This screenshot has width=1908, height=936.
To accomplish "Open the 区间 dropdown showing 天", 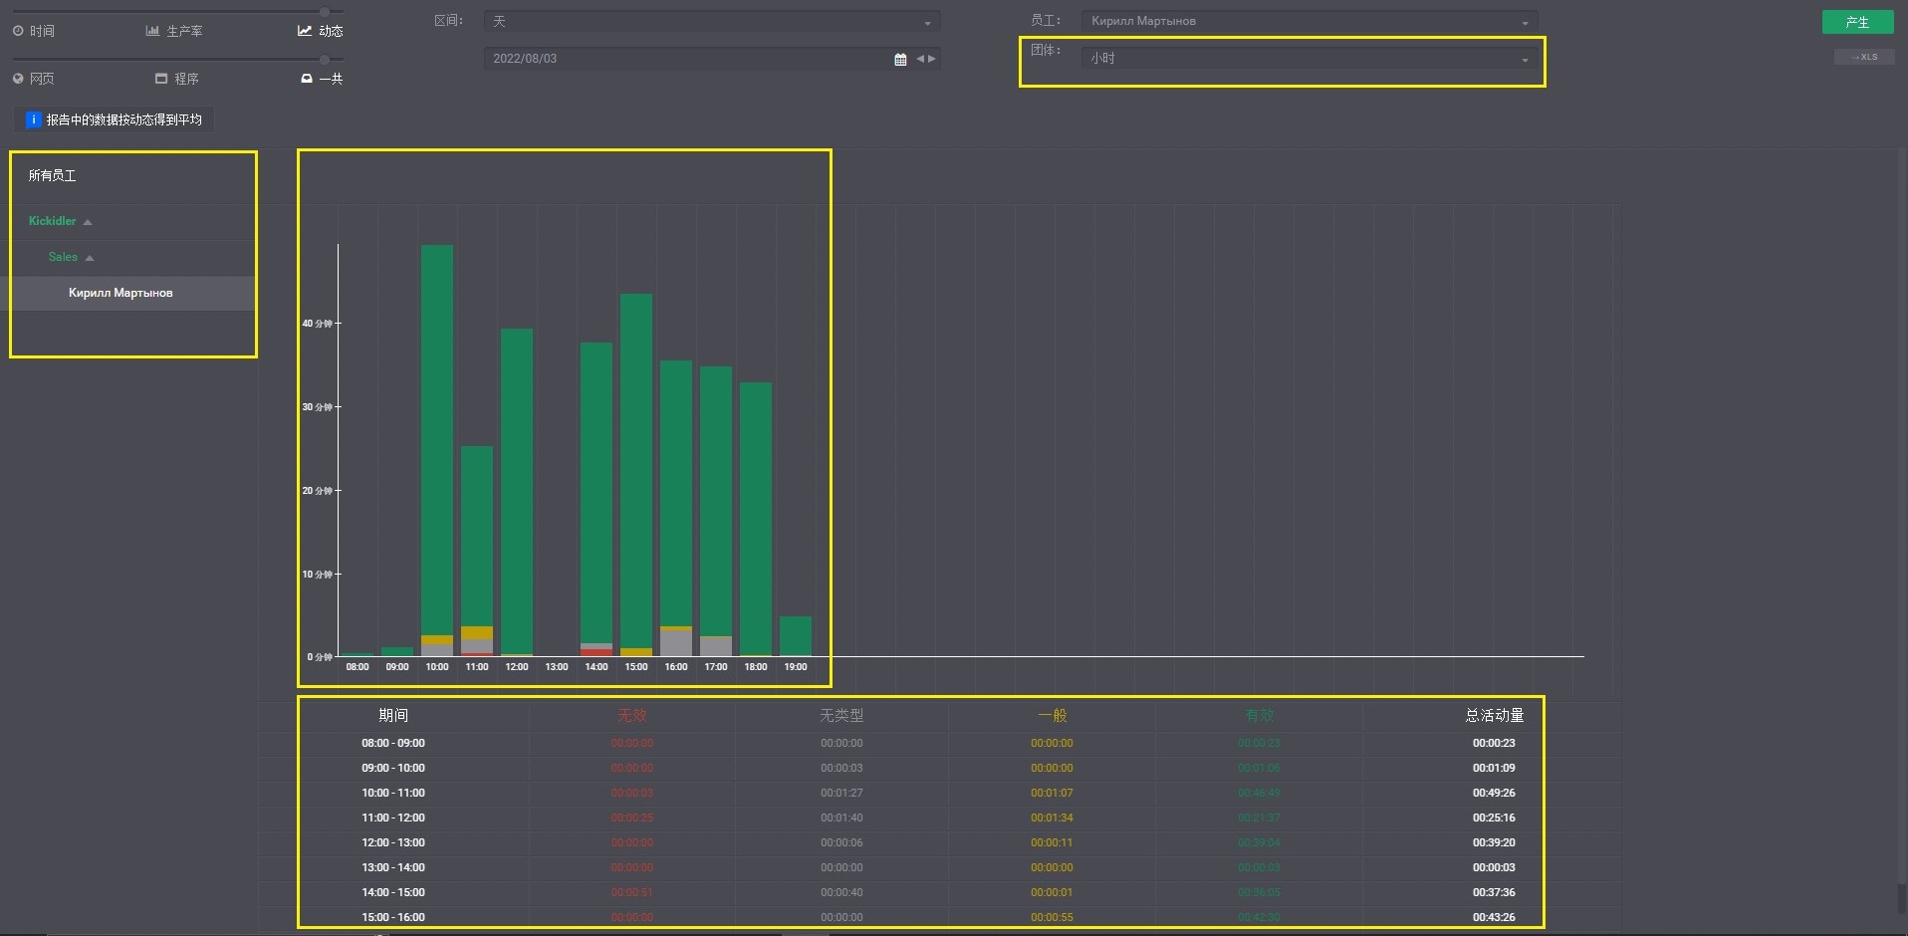I will pyautogui.click(x=712, y=21).
